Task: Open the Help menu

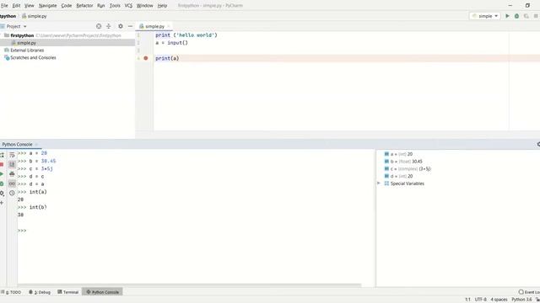Action: (x=162, y=6)
